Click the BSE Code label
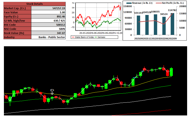This screenshot has height=117, width=196. click(10, 25)
